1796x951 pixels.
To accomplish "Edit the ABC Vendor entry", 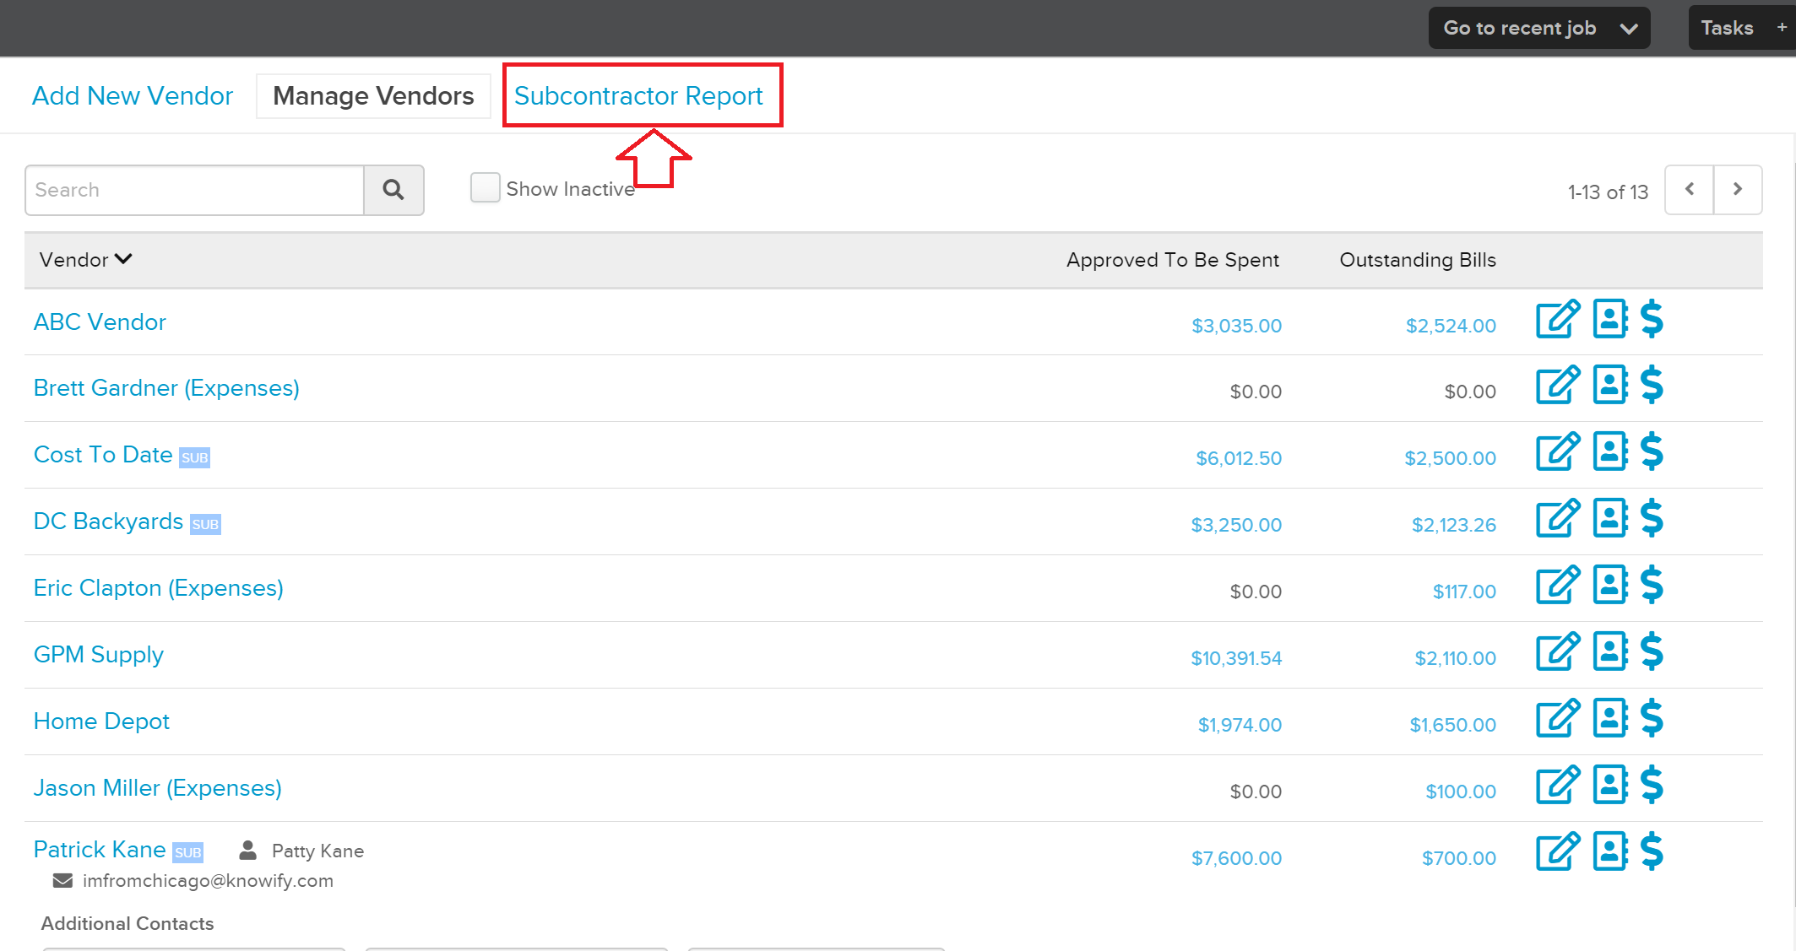I will [x=1558, y=320].
